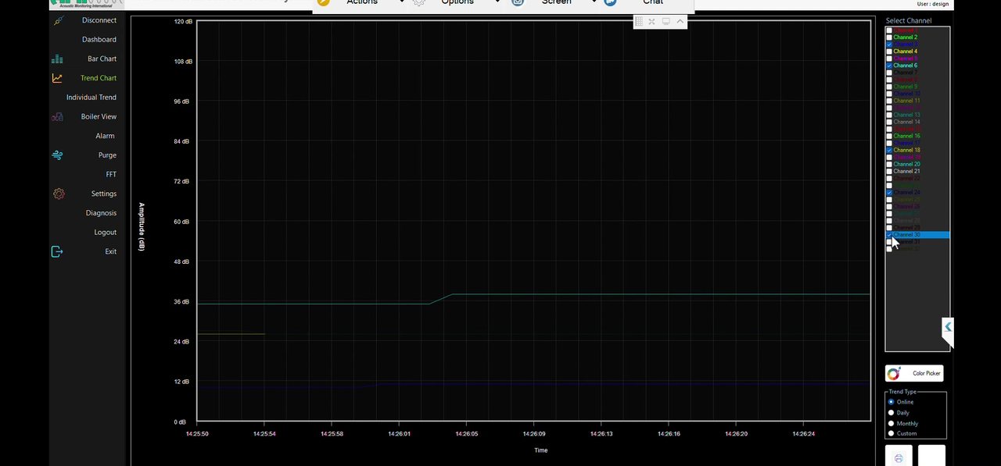Open the Actions dropdown arrow
The width and height of the screenshot is (1001, 466).
pos(402,2)
